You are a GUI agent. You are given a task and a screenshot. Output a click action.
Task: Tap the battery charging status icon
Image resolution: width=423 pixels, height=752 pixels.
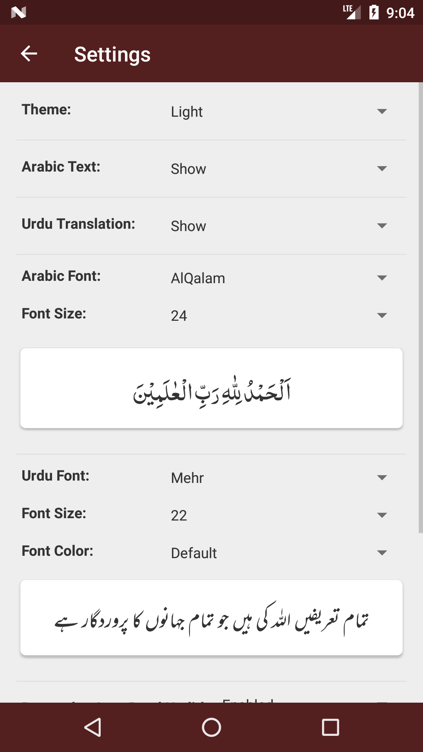374,12
